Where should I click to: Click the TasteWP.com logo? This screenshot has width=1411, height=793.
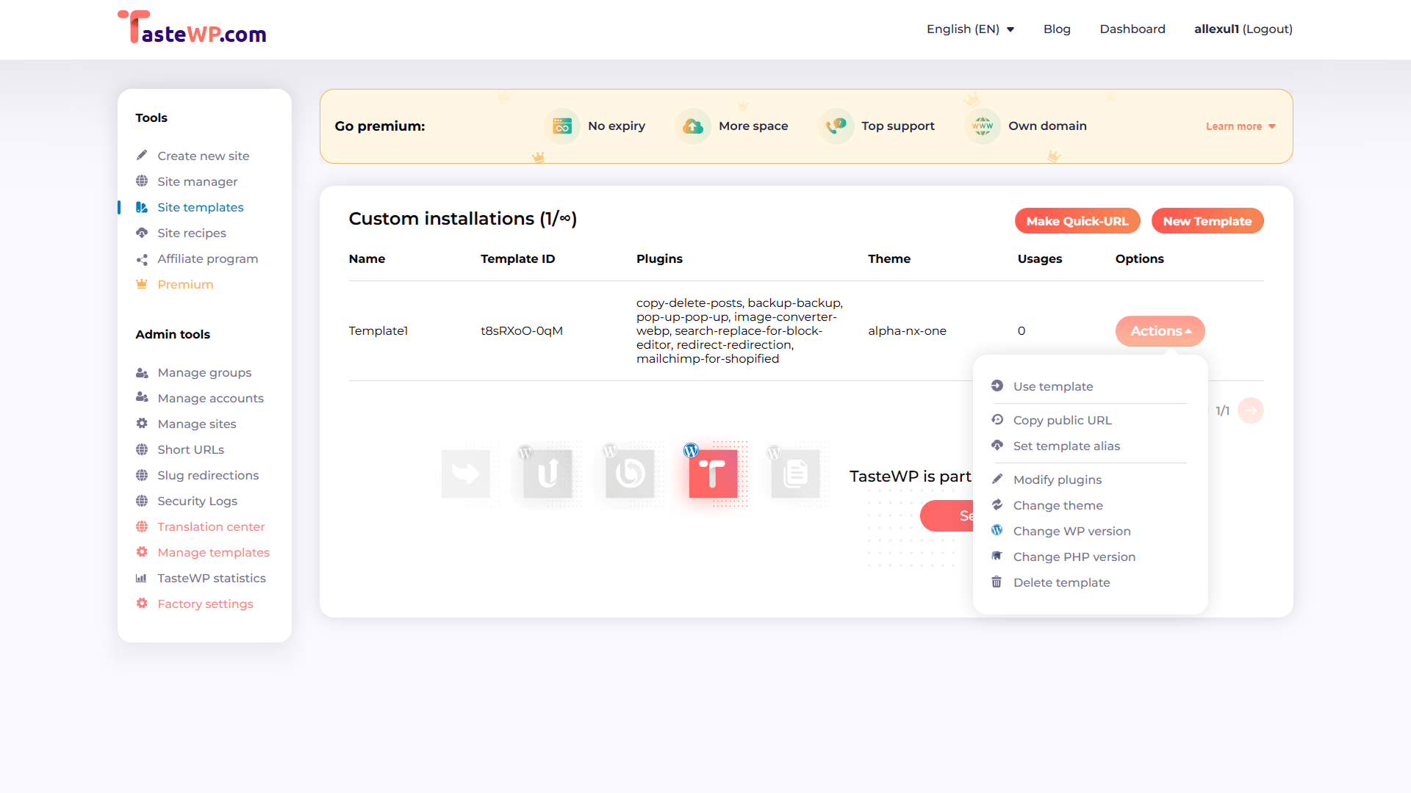tap(192, 28)
